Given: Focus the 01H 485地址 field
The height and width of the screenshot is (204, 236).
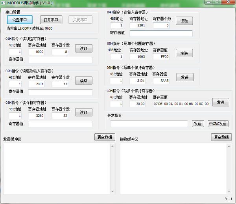Looking at the screenshot, I should tap(15, 52).
